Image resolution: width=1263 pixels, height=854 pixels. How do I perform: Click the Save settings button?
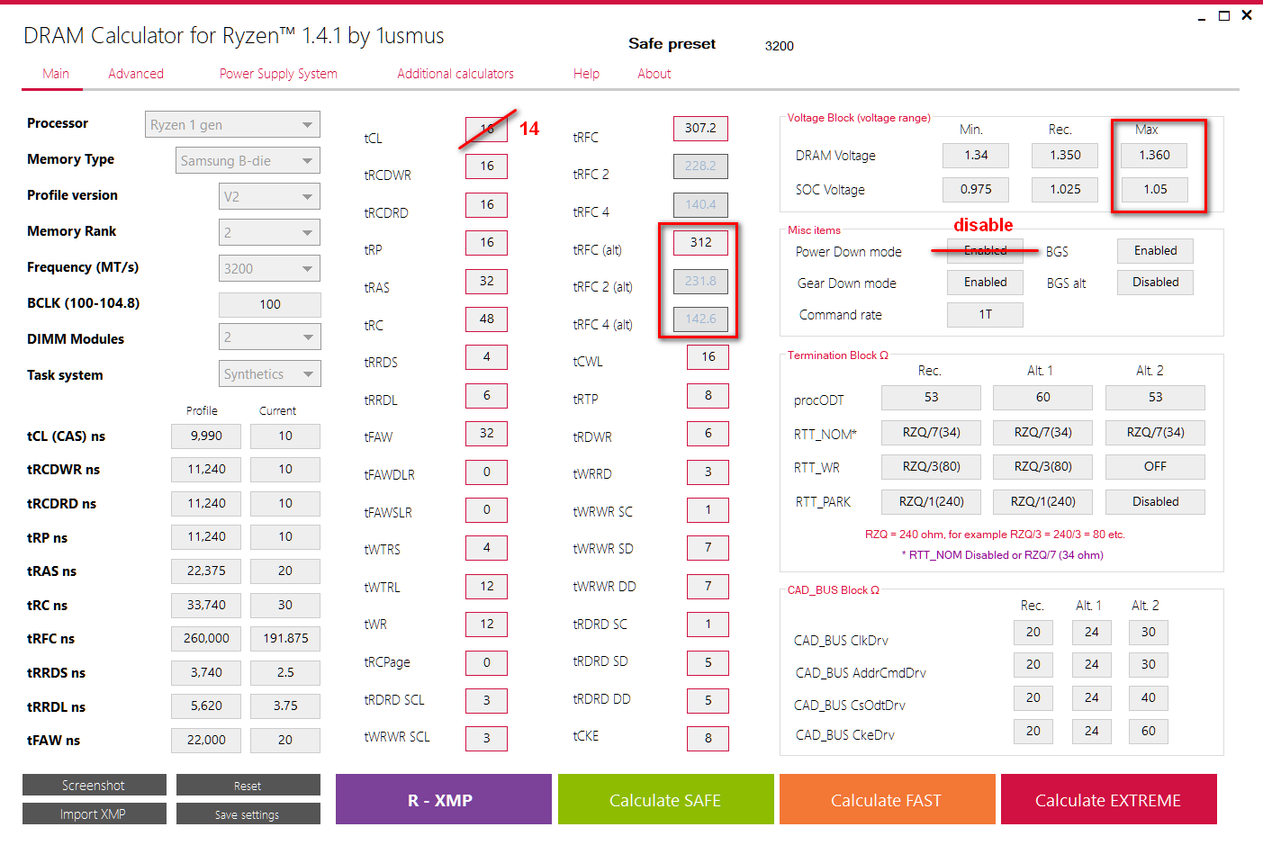[248, 814]
